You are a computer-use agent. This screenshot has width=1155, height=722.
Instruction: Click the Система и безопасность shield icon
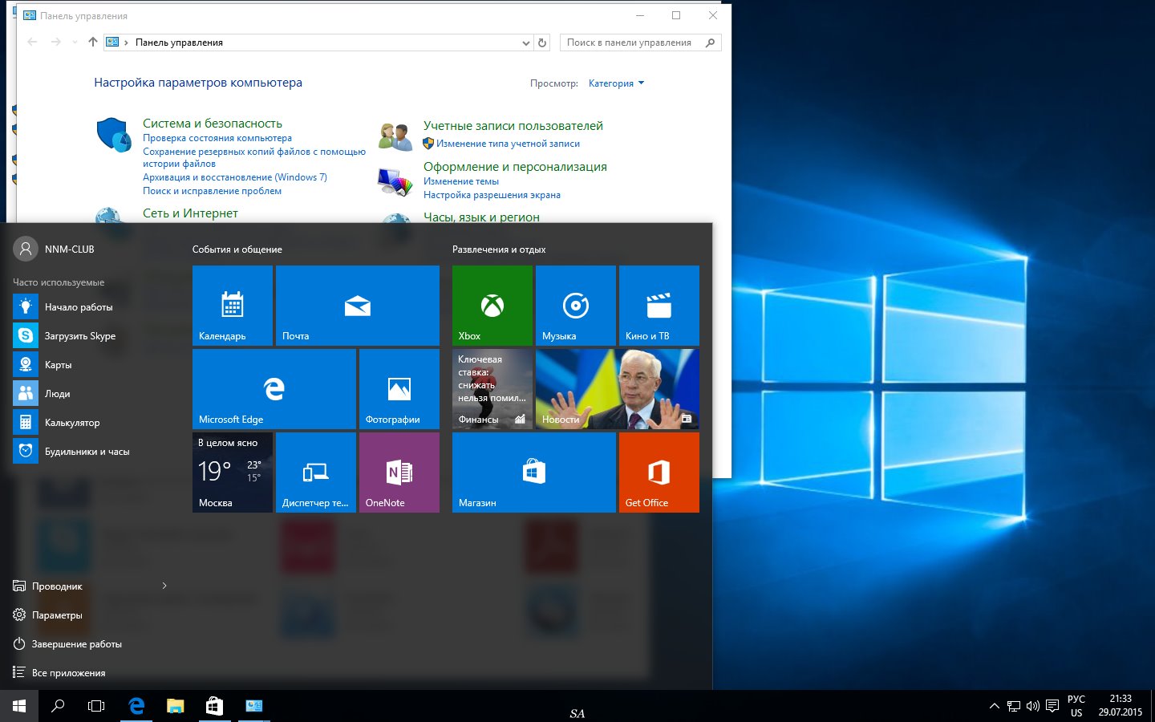tap(113, 135)
